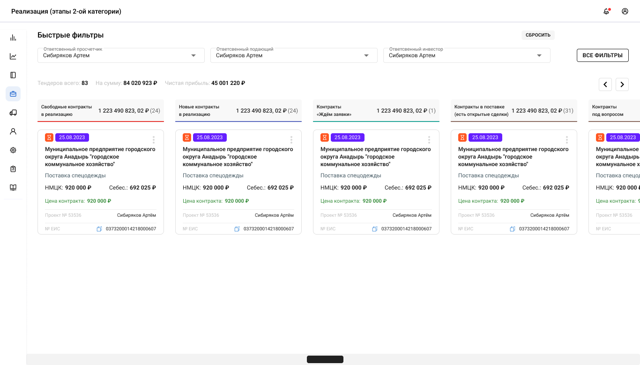Click the horizontal scrollbar thumb at the bottom
This screenshot has height=365, width=640.
[325, 359]
